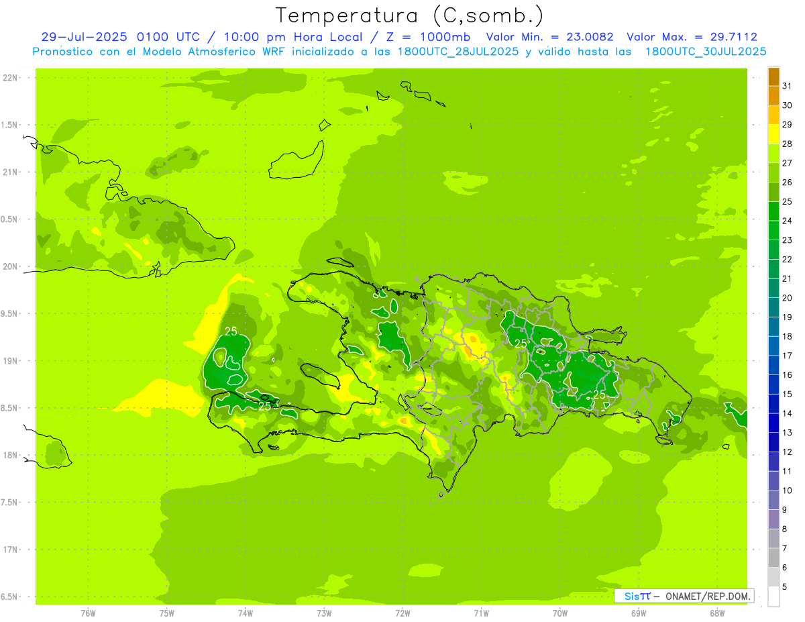
Task: Click the "19N" latitude label
Action: [11, 361]
